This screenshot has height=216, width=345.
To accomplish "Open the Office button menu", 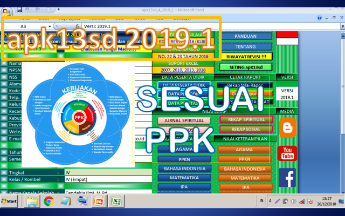I will coord(6,12).
